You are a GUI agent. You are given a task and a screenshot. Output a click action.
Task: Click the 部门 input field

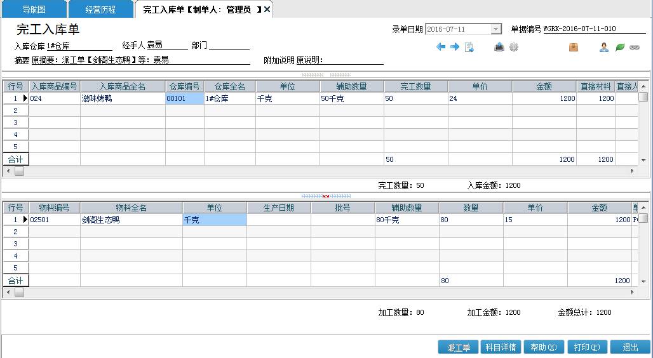229,45
